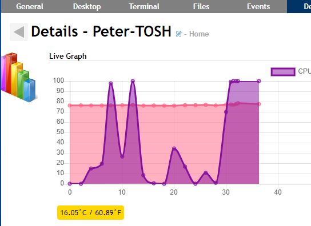Screen dimensions: 311x226
Task: Click the x-axis label 40
Action: (x=278, y=192)
